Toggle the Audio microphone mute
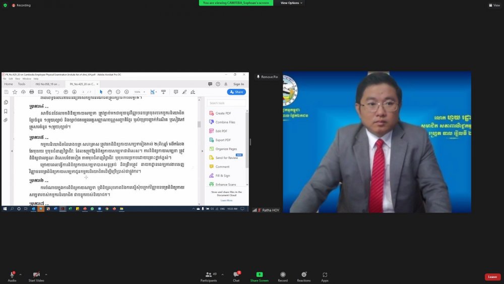Viewport: 504px width, 284px height. [x=12, y=275]
